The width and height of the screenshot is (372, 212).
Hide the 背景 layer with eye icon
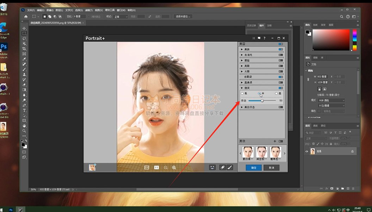[x=306, y=151]
